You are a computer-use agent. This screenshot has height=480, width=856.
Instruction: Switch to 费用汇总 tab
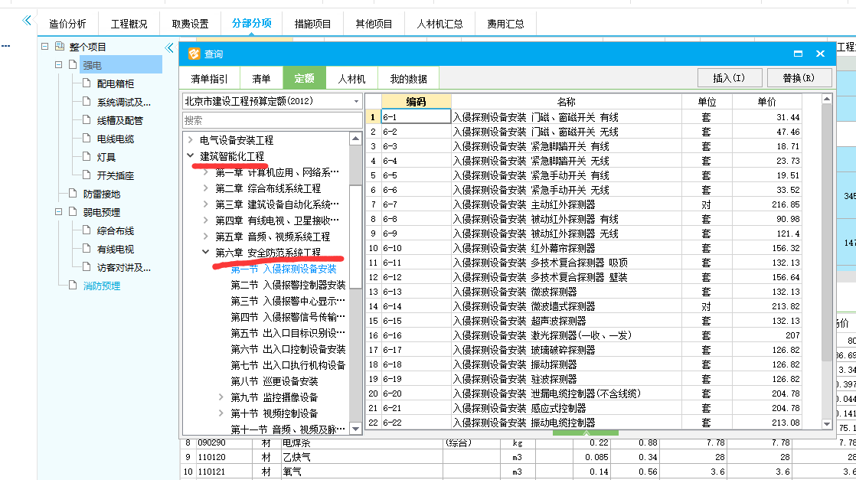click(x=505, y=24)
